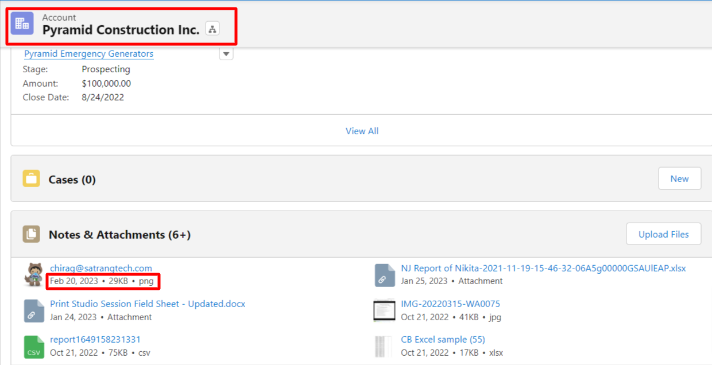The image size is (712, 365).
Task: Click the New case button
Action: (680, 178)
